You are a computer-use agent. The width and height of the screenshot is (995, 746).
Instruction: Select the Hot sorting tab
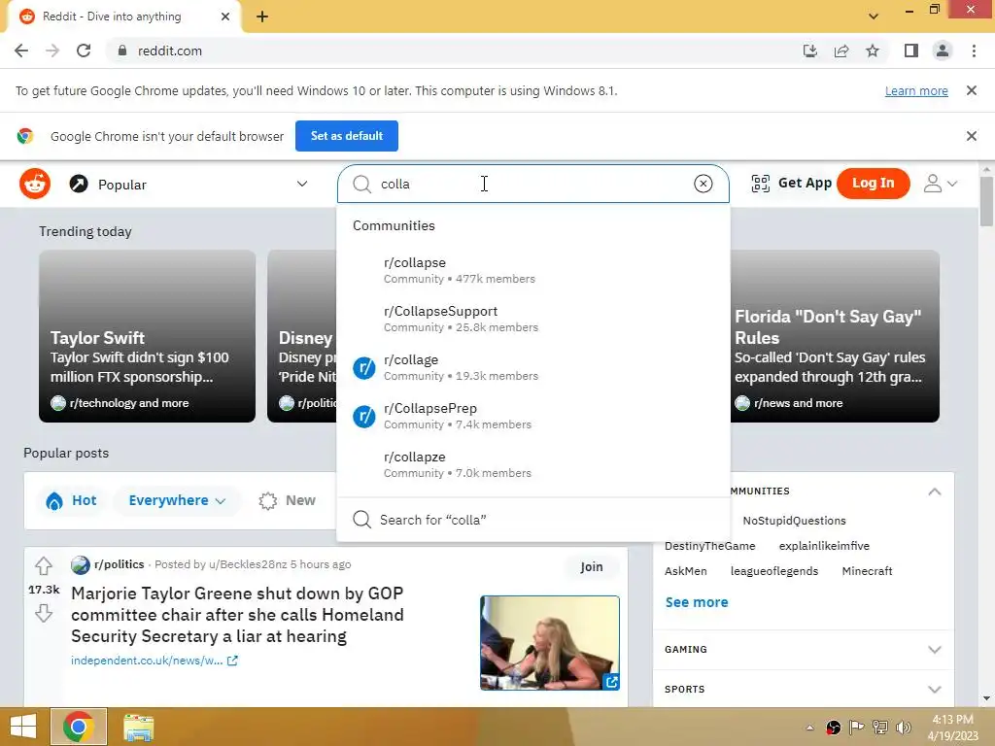[71, 500]
